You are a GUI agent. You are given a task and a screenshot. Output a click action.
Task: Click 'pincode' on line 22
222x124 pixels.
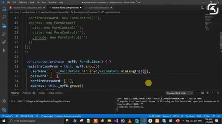coord(39,38)
